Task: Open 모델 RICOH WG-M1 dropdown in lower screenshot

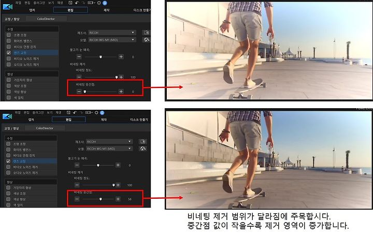Action: tap(109, 149)
